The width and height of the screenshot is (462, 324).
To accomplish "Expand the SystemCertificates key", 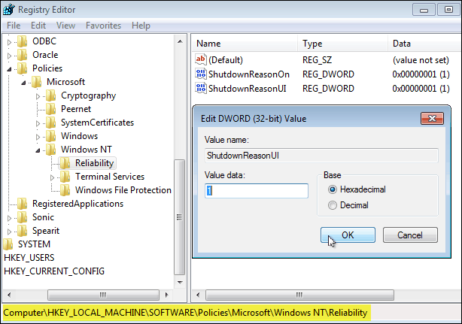I will 38,123.
